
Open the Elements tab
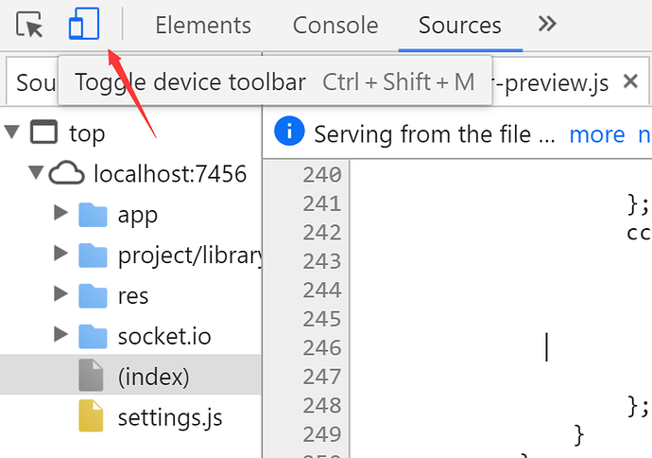tap(203, 26)
